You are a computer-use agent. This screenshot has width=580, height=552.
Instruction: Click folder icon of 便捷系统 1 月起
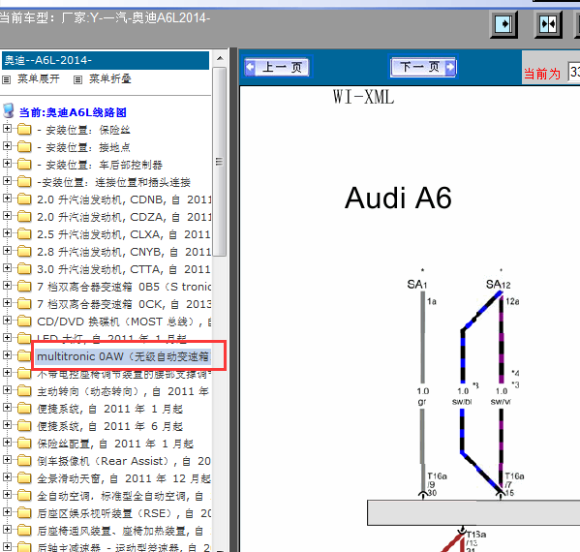coord(24,408)
